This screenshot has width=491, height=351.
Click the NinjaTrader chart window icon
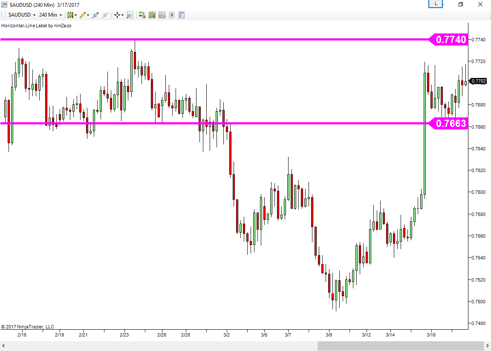click(x=4, y=5)
